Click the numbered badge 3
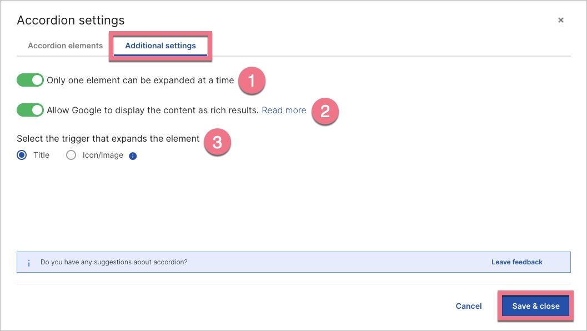This screenshot has height=331, width=587. (x=217, y=143)
